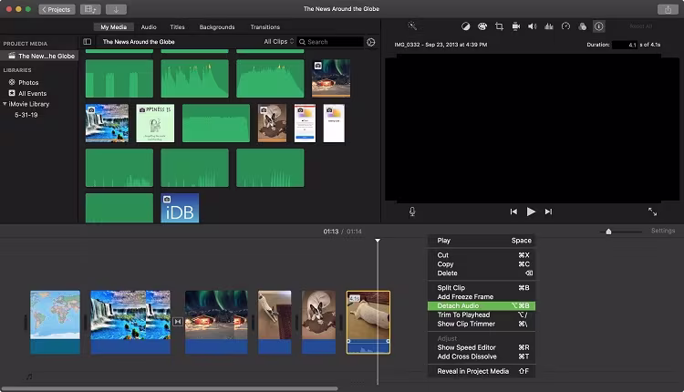Toggle the libraries sidebar visibility
Screen dimensions: 684x392
pos(88,42)
